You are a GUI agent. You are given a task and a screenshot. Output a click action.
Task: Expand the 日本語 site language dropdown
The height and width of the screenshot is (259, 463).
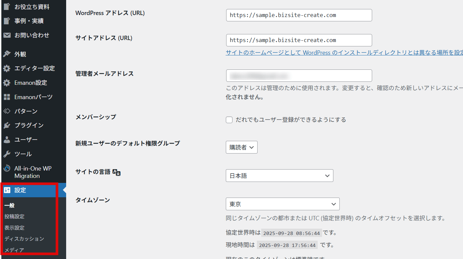279,176
